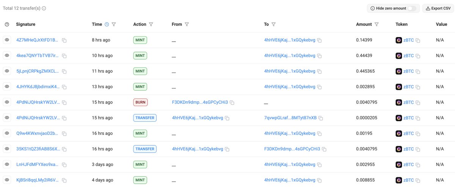455x187 pixels.
Task: Open To column filter
Action: coord(273,24)
